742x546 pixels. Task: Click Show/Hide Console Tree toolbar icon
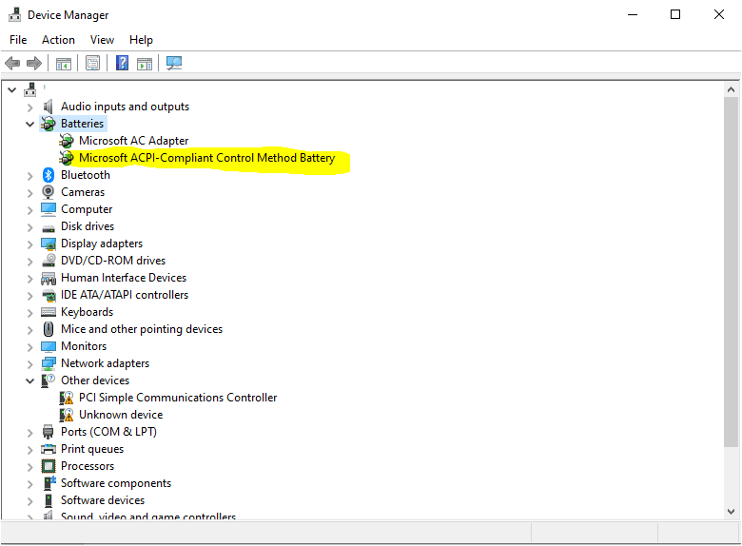coord(64,63)
